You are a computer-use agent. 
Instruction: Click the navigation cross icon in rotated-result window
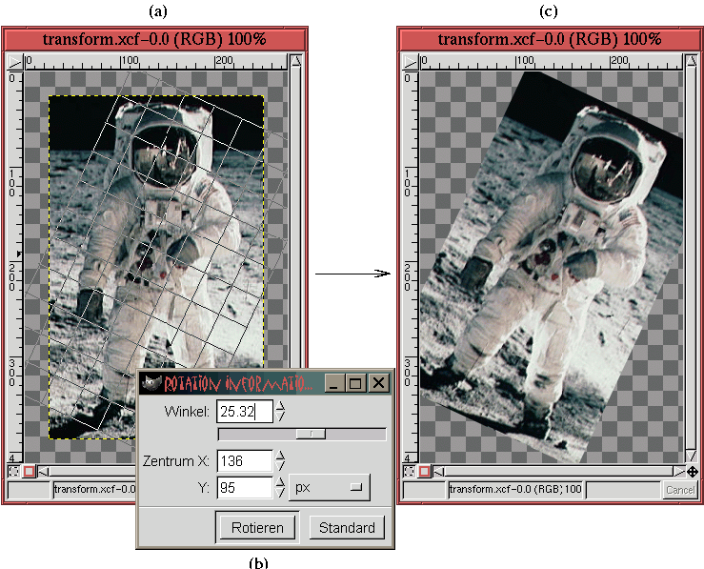click(x=692, y=472)
